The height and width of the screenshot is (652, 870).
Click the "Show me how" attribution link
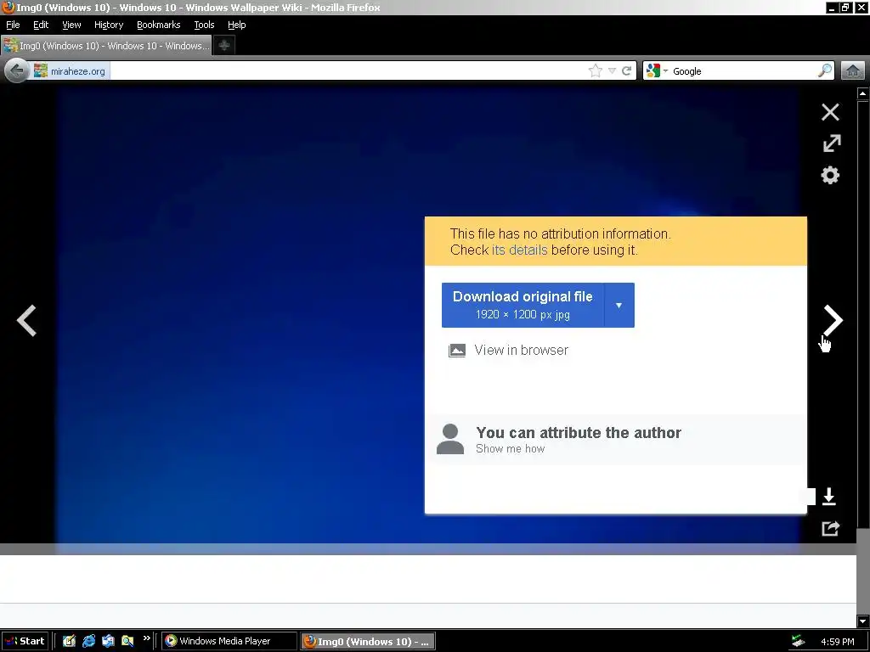(x=510, y=448)
